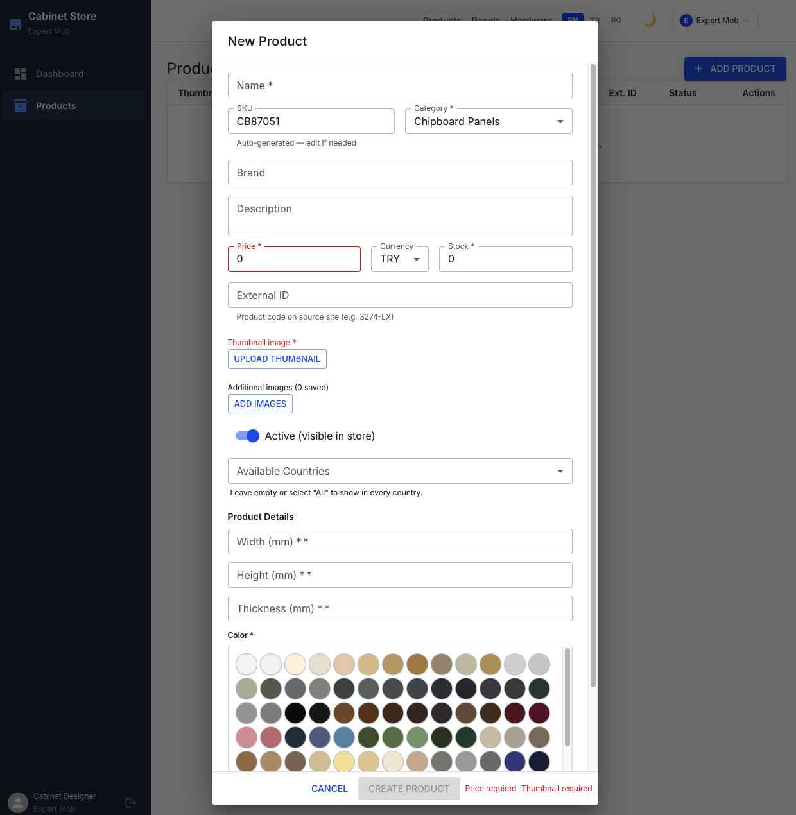Viewport: 796px width, 815px height.
Task: Click the Description text area
Action: [400, 216]
